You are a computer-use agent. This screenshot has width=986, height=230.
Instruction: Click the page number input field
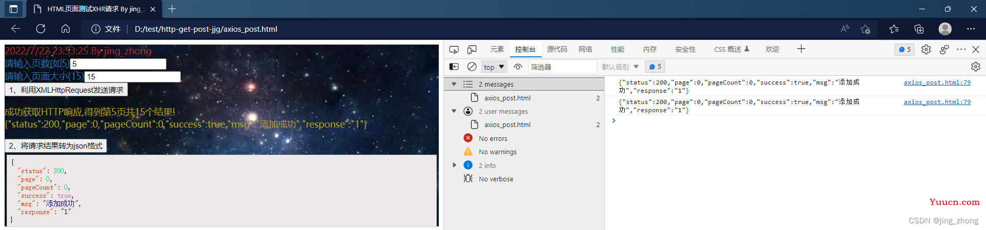118,64
